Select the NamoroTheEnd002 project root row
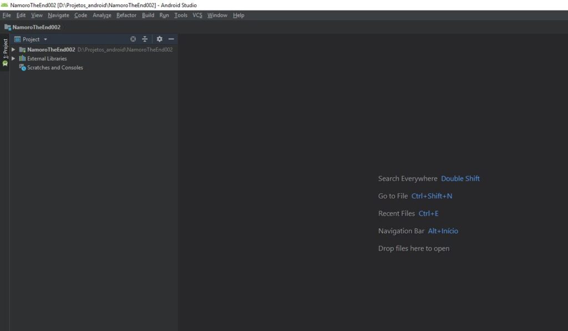Image resolution: width=568 pixels, height=331 pixels. (x=93, y=49)
